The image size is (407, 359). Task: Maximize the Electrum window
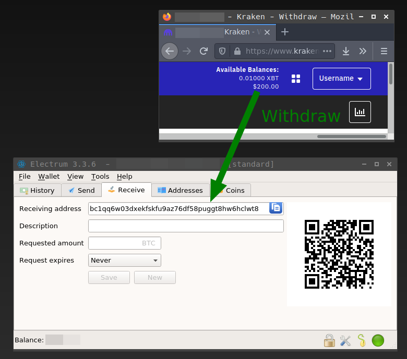tap(377, 164)
